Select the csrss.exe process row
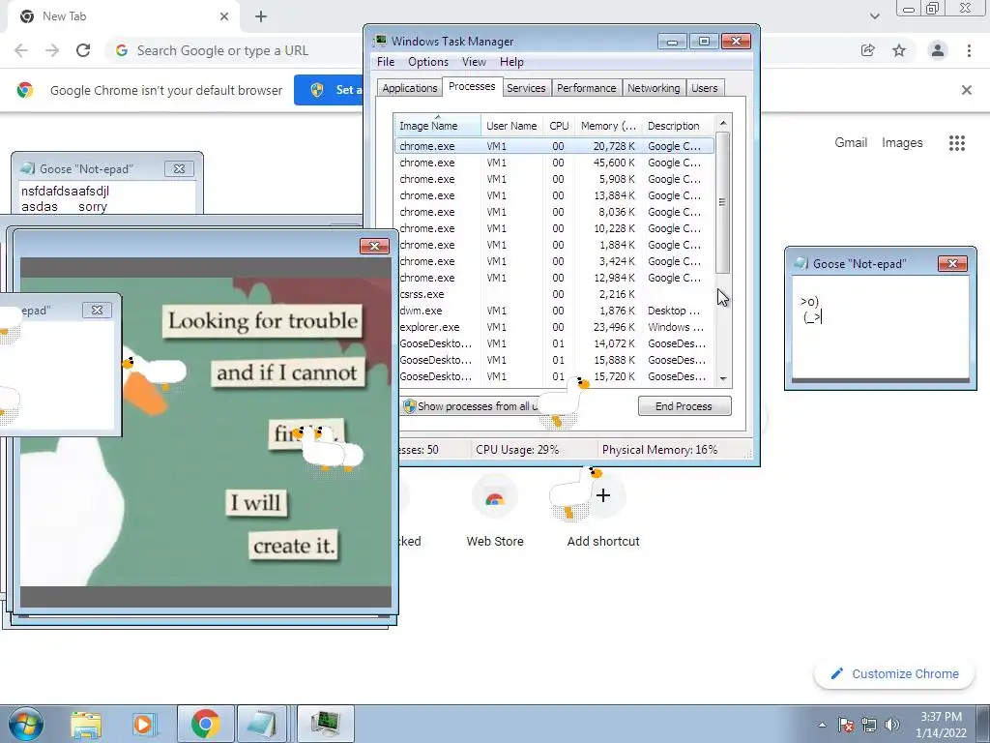The height and width of the screenshot is (743, 990). pyautogui.click(x=554, y=294)
